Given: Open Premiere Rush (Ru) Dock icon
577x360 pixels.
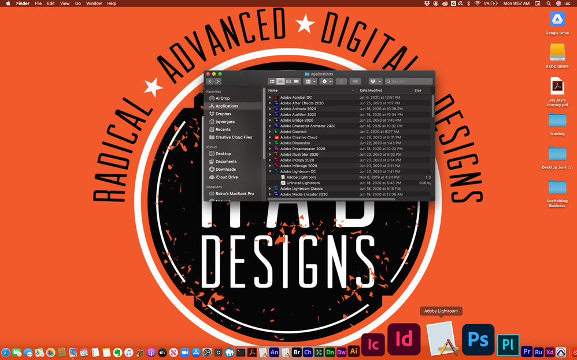Looking at the screenshot, I should [538, 352].
